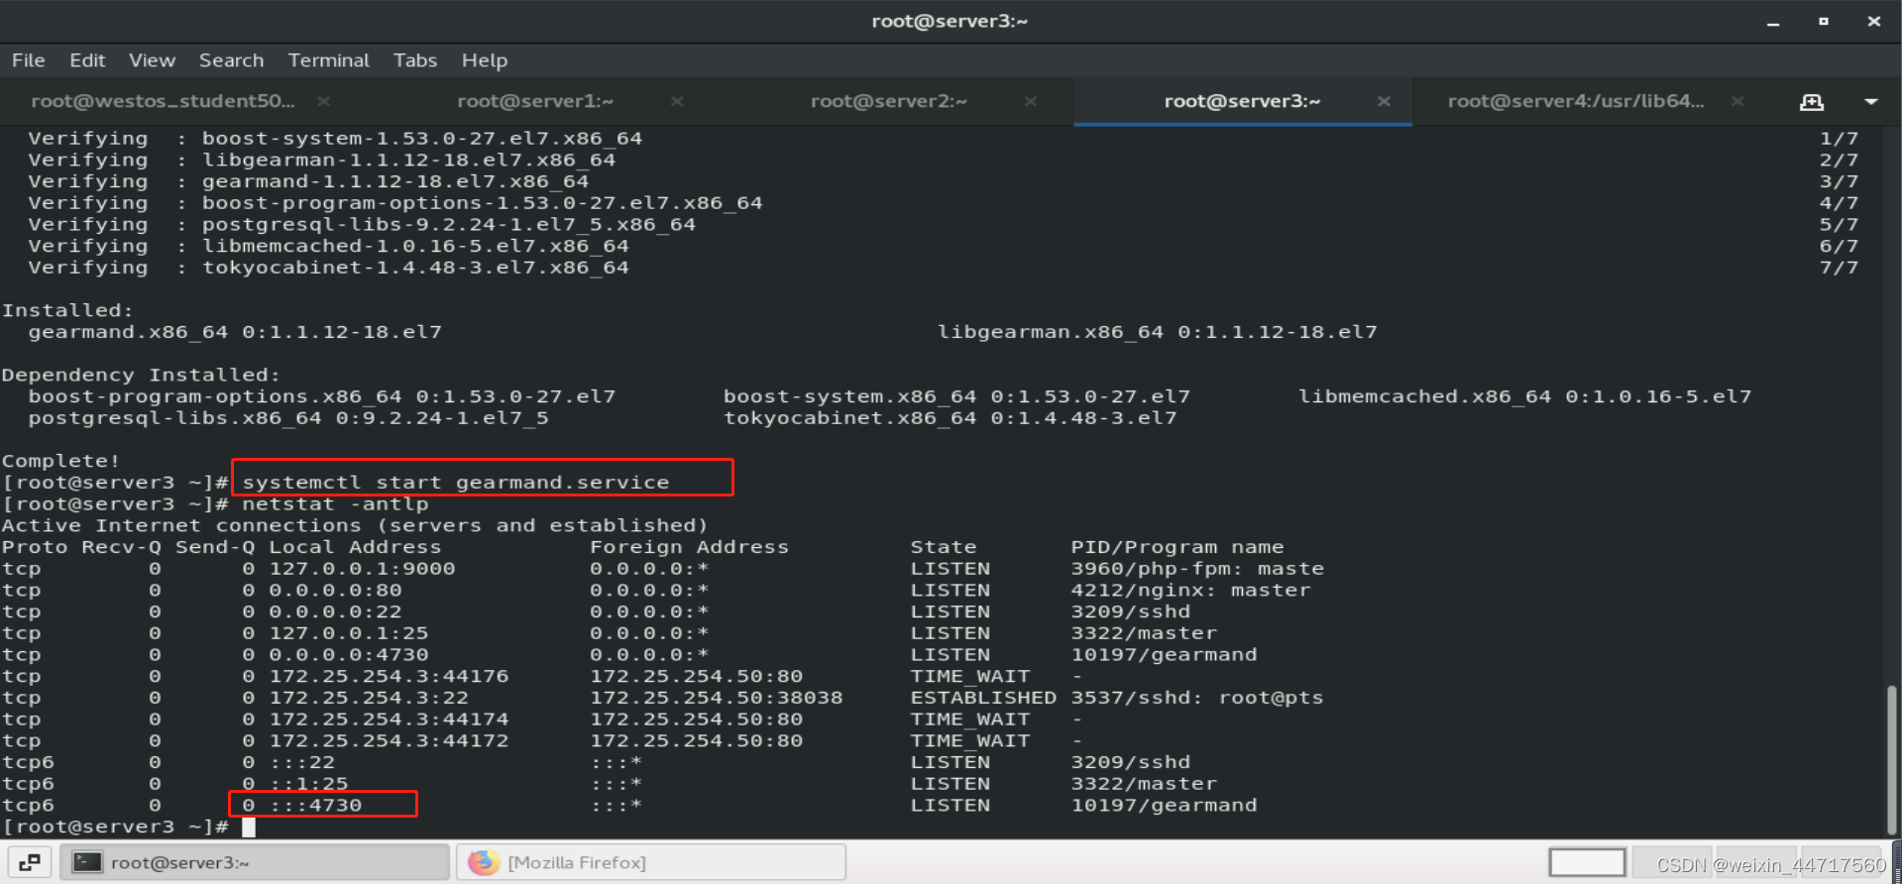Select the root@server3 tab

click(x=1242, y=101)
